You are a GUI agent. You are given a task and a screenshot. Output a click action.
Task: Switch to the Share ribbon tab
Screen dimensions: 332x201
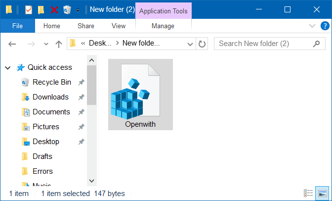pos(86,26)
